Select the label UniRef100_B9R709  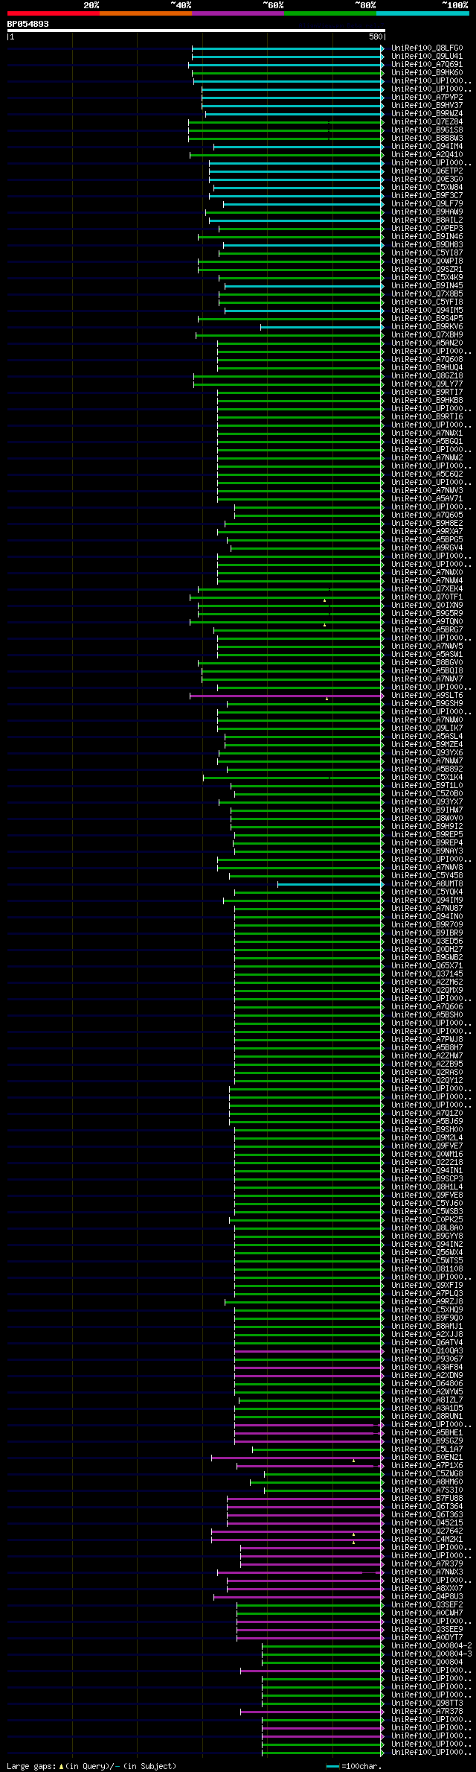[427, 925]
